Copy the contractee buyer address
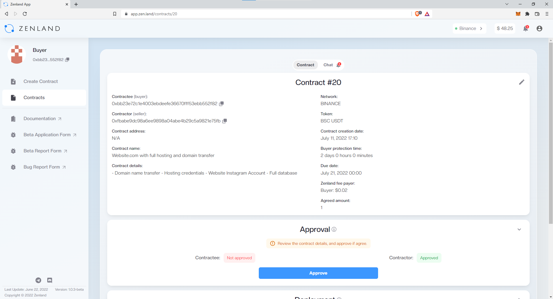Image resolution: width=553 pixels, height=299 pixels. pyautogui.click(x=221, y=104)
